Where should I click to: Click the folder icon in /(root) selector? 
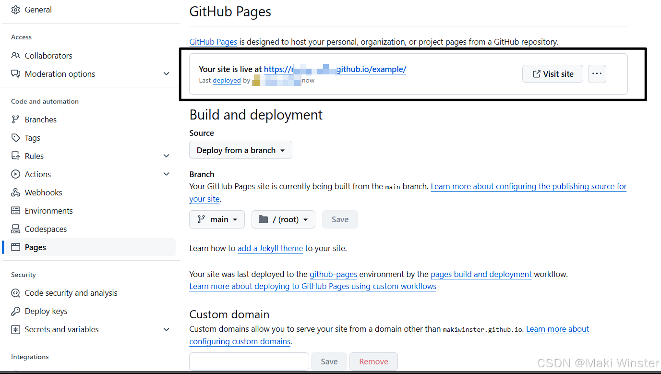pyautogui.click(x=263, y=219)
